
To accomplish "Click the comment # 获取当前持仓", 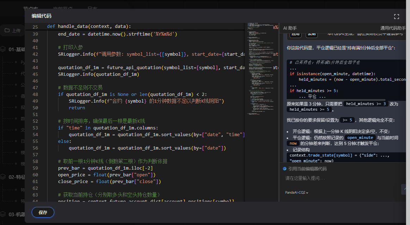I will point(109,195).
